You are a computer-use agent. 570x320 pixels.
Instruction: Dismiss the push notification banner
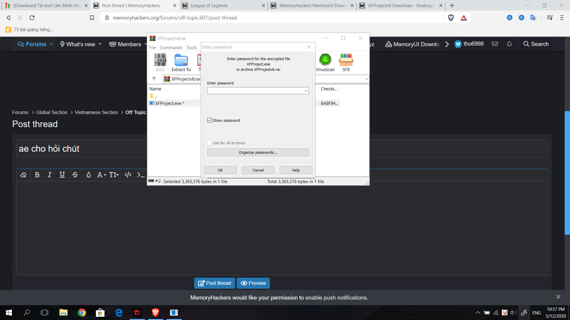pyautogui.click(x=558, y=297)
